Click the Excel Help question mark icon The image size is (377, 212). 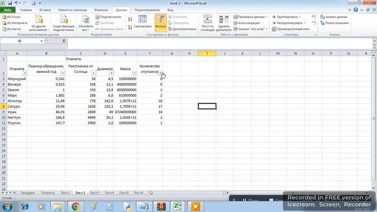(x=356, y=10)
